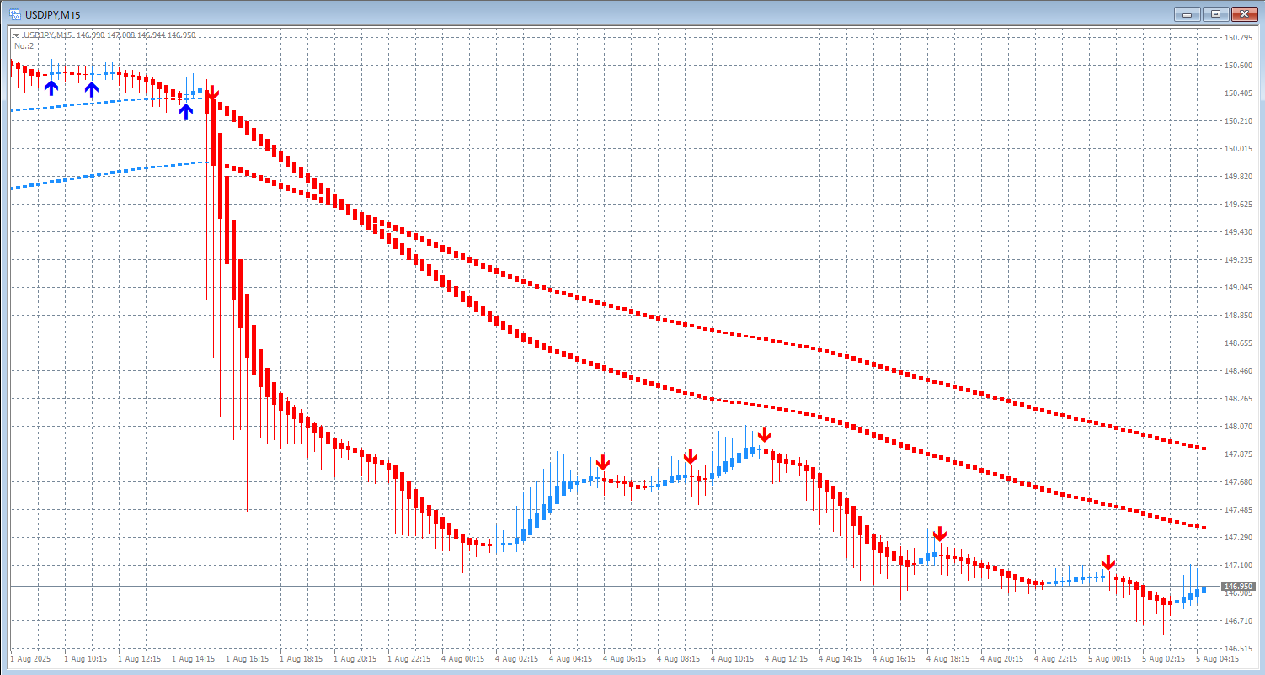
Task: Select the blue up arrow near 1 Aug 14:15
Action: coord(186,110)
